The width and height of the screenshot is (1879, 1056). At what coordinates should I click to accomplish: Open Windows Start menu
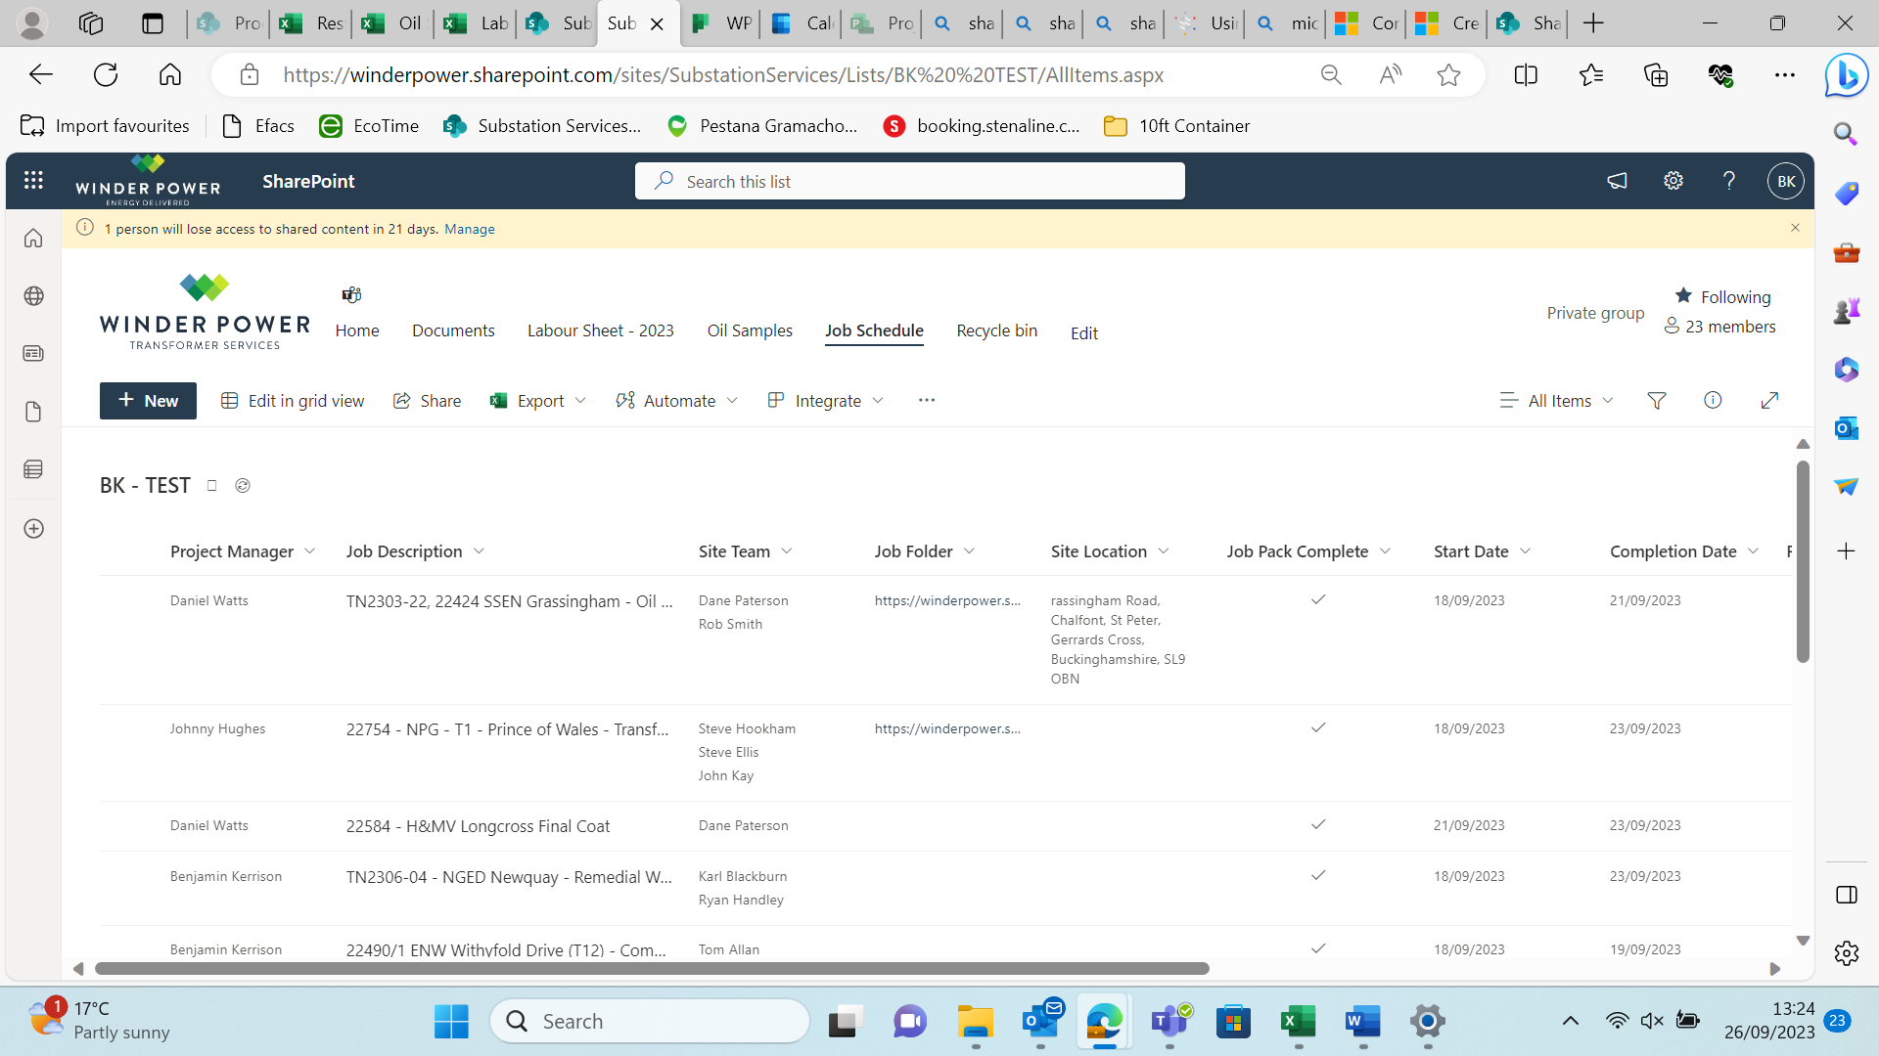tap(451, 1022)
